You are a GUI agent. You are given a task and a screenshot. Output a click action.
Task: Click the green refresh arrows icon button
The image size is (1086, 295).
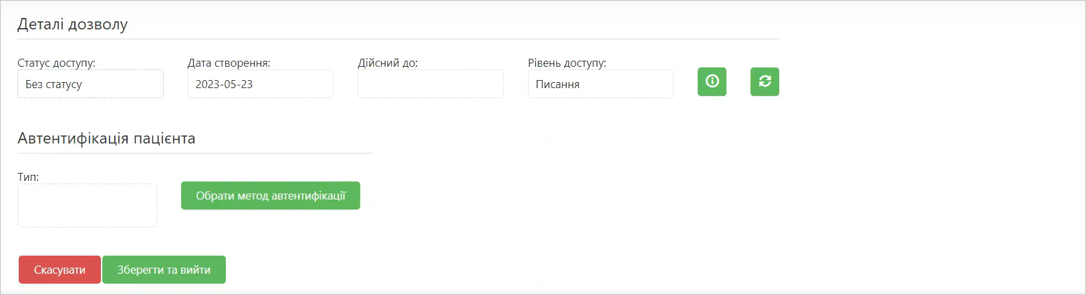click(765, 81)
